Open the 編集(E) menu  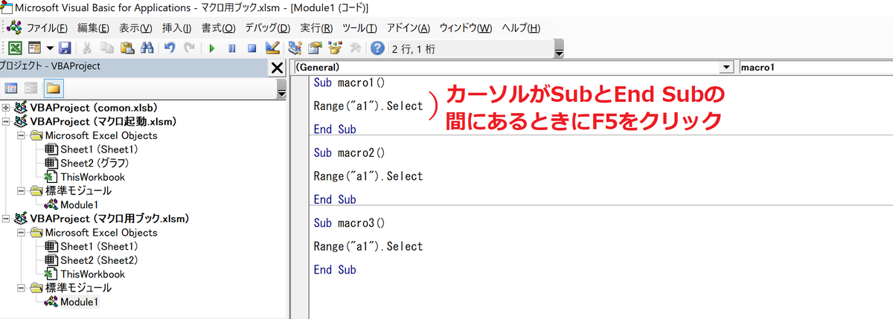coord(93,28)
